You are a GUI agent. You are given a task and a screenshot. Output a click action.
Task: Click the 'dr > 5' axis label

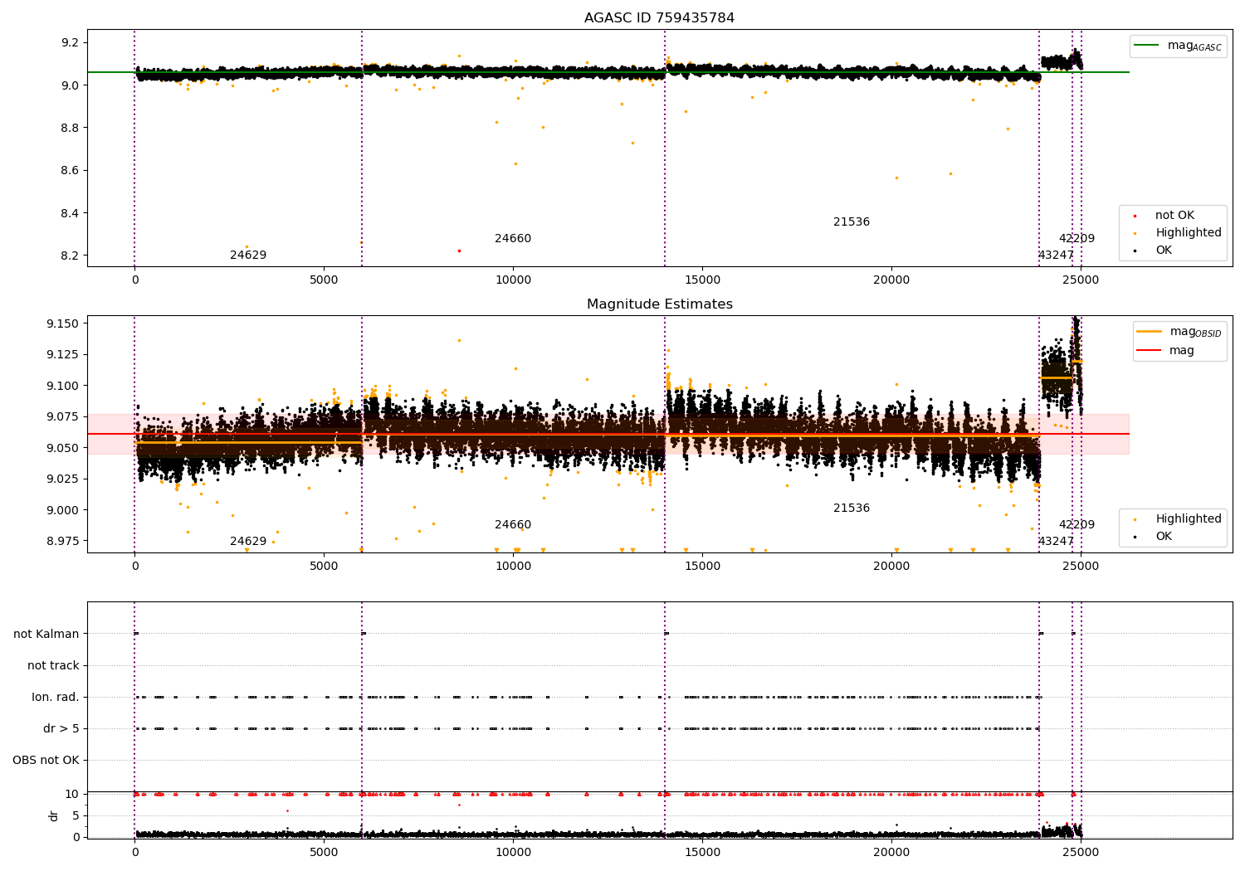point(61,729)
